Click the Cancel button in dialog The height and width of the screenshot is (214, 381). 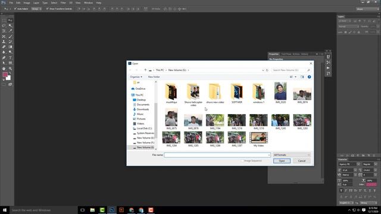[302, 161]
